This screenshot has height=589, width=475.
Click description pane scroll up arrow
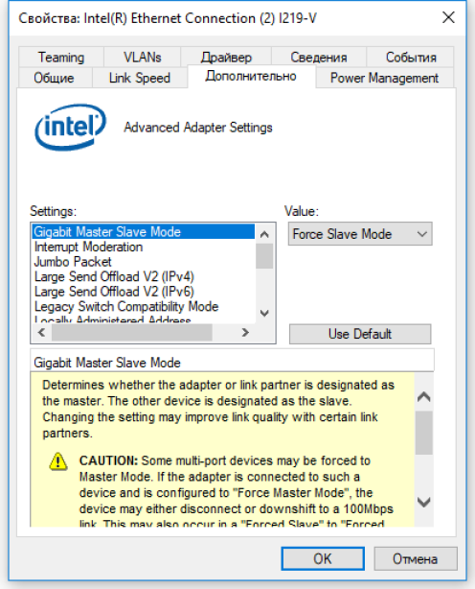(x=424, y=397)
